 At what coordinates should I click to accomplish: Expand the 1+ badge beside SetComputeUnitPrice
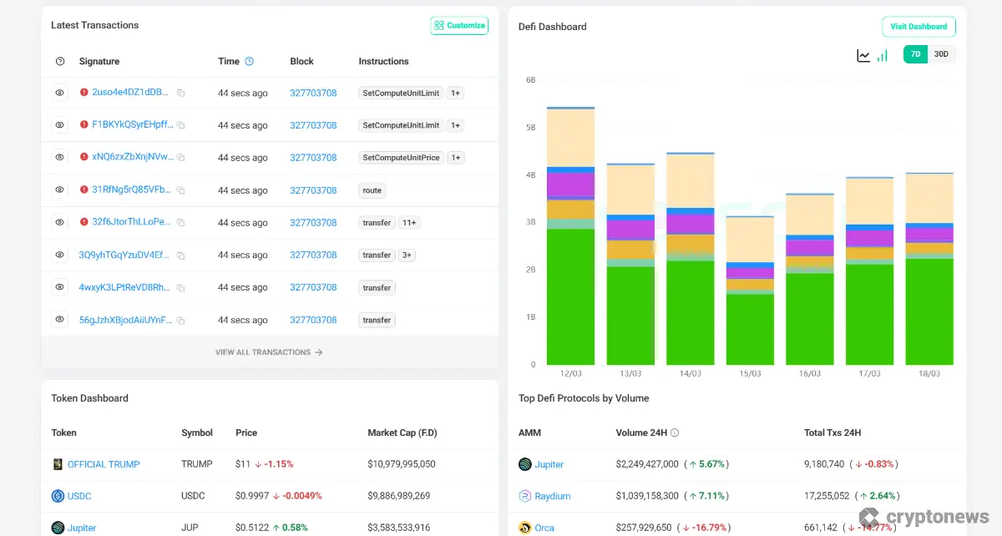pyautogui.click(x=456, y=158)
